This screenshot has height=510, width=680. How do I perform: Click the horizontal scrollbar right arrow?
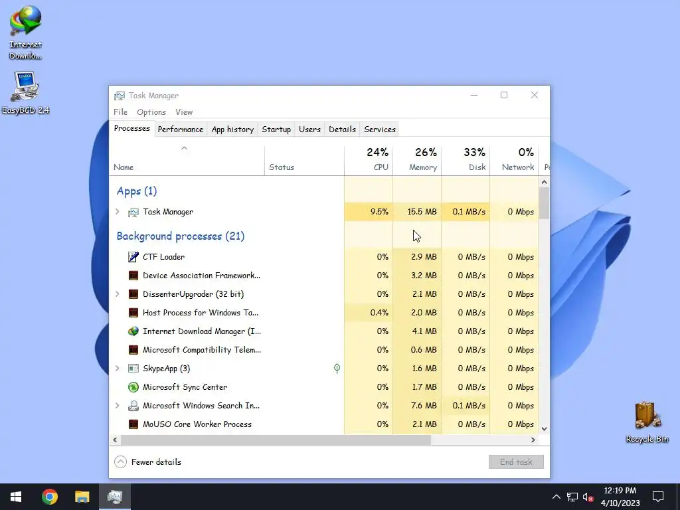pyautogui.click(x=533, y=440)
